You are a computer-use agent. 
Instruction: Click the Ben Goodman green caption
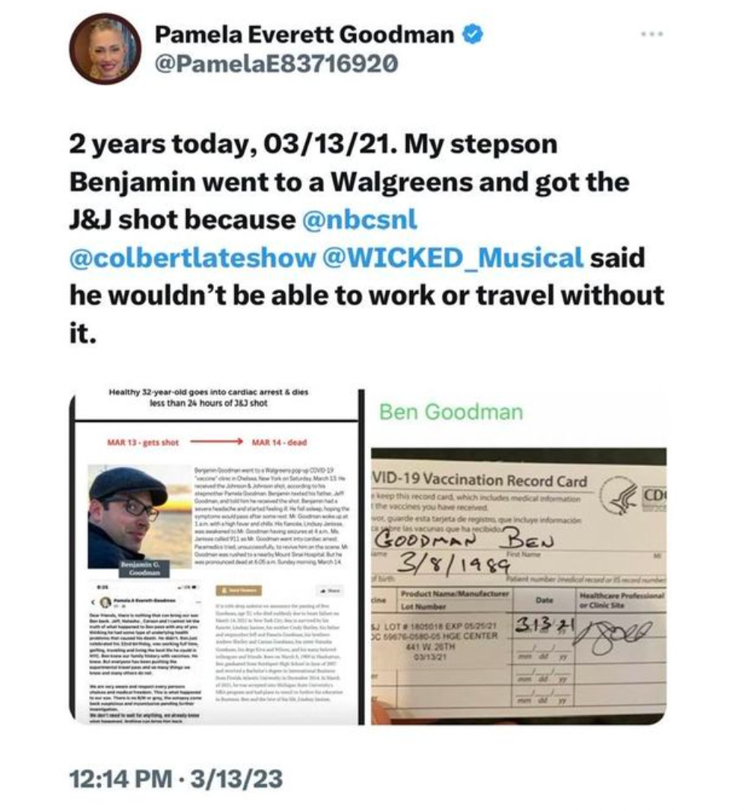tap(451, 412)
